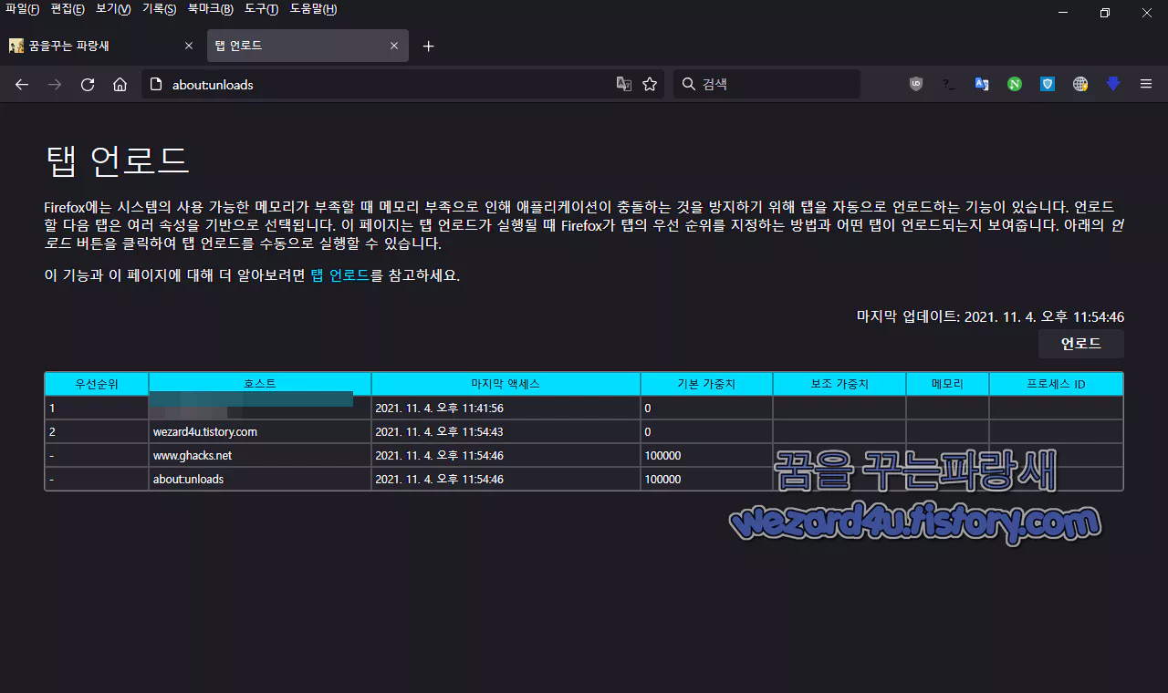Click the 언로드 button

[x=1080, y=343]
